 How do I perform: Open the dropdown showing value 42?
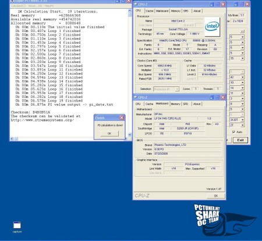pos(237,77)
